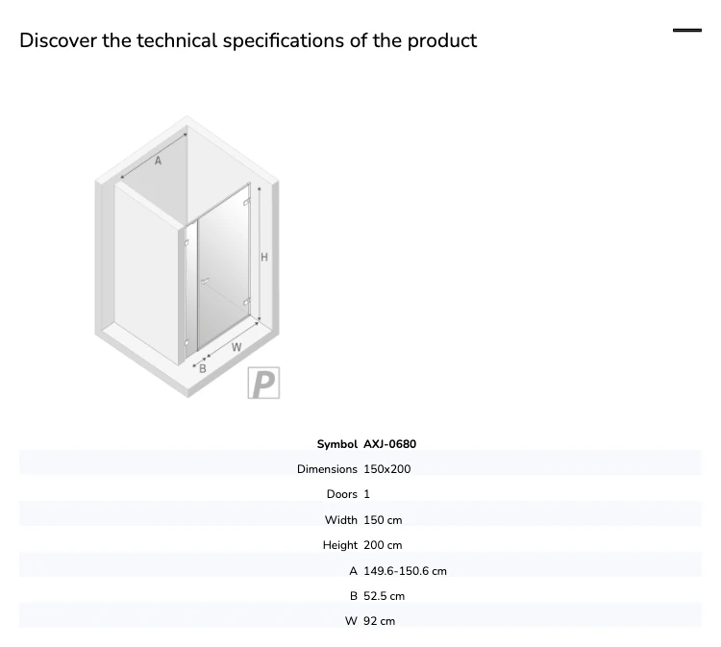Screen dimensions: 721x647
Task: Click the Symbol row label
Action: (x=337, y=444)
